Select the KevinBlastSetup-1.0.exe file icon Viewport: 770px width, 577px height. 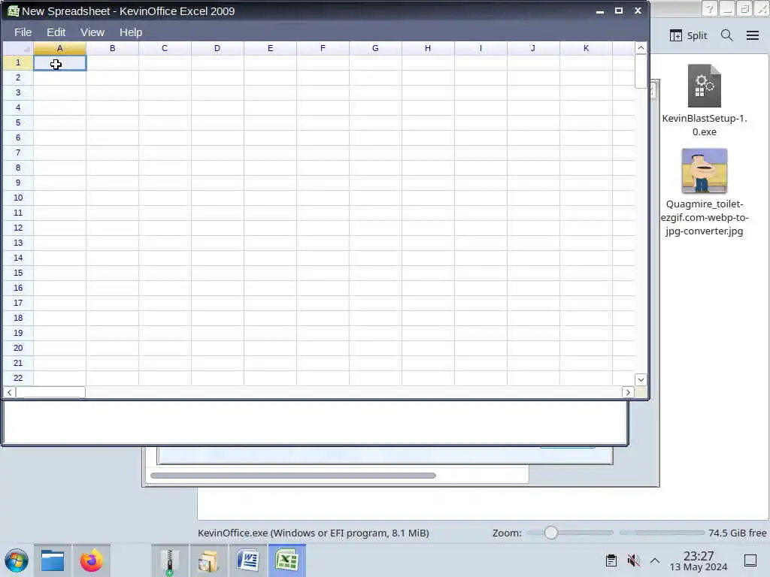coord(704,86)
